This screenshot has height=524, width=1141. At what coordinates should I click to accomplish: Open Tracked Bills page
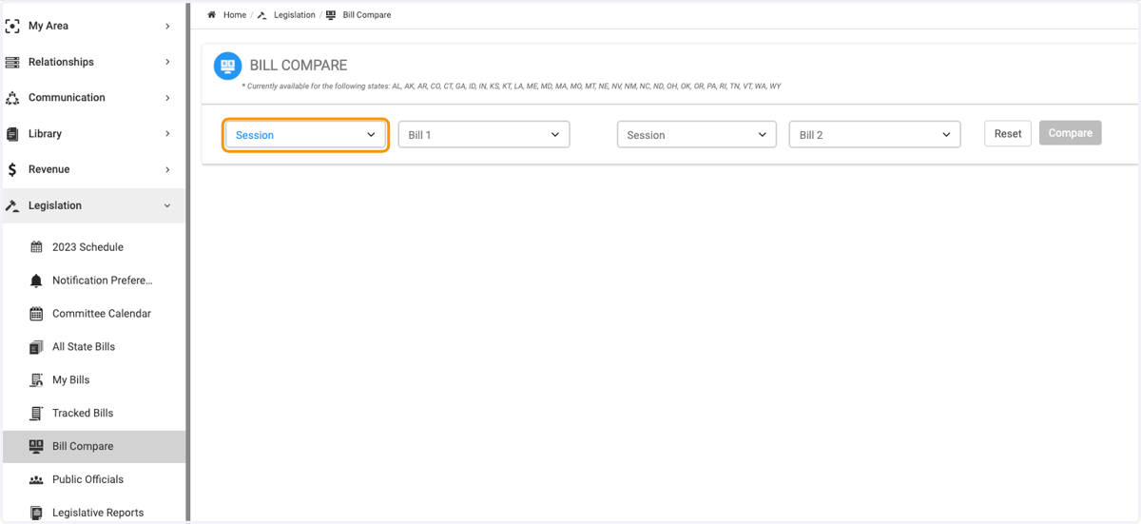point(93,414)
